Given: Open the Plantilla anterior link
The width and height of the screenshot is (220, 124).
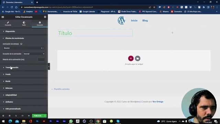Looking at the screenshot, I should pyautogui.click(x=60, y=89).
